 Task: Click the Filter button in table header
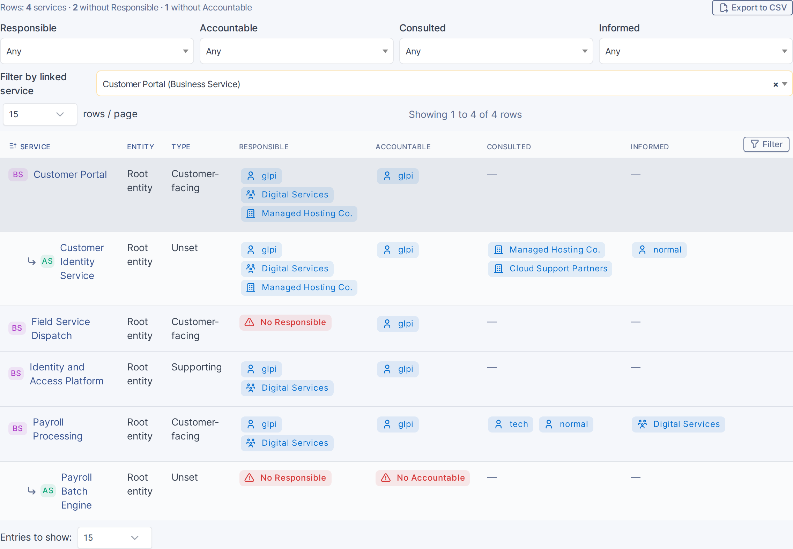tap(766, 144)
